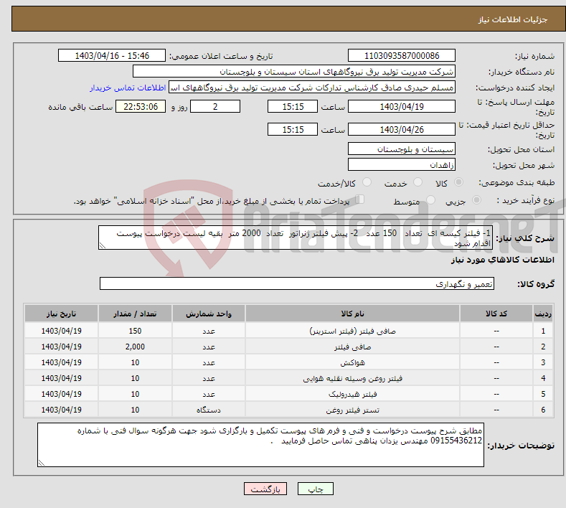The height and width of the screenshot is (508, 566).
Task: Open the اطلاعات تماس خریدار link
Action: coord(128,88)
